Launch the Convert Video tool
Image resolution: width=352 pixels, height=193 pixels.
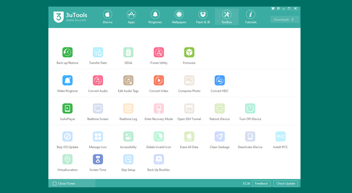click(x=158, y=81)
